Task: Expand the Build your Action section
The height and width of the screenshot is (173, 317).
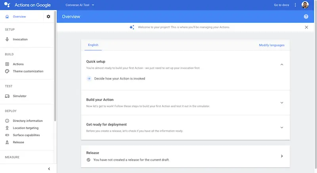Action: pyautogui.click(x=282, y=103)
